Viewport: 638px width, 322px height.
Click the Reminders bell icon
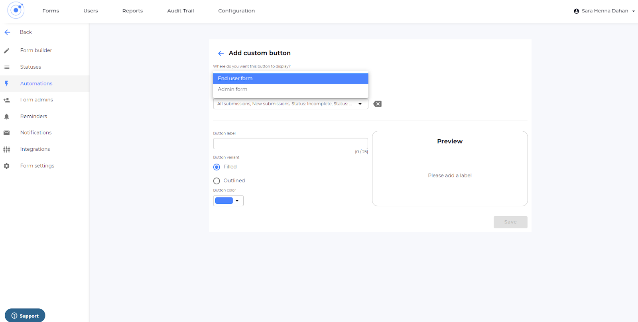pyautogui.click(x=7, y=117)
